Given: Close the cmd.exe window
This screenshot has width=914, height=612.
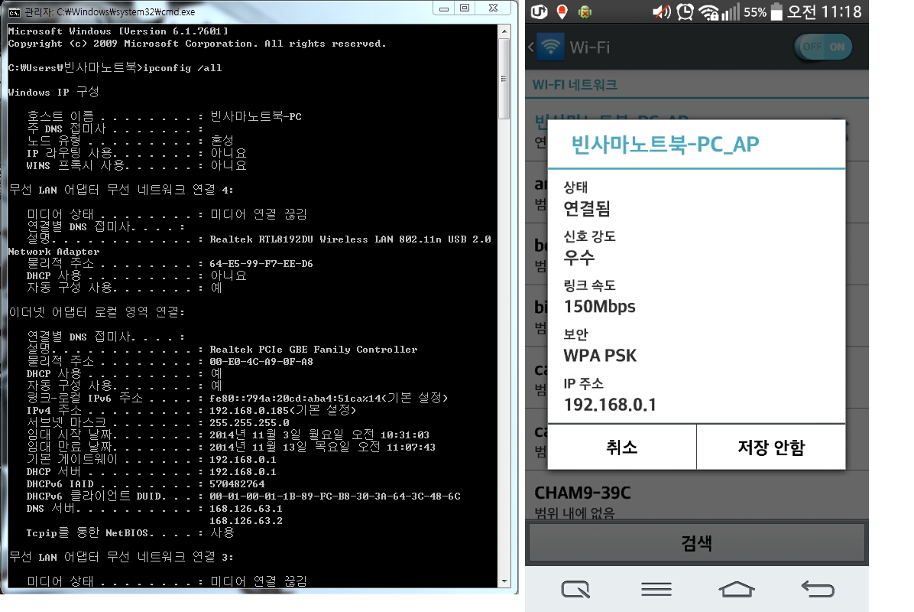Looking at the screenshot, I should click(493, 8).
